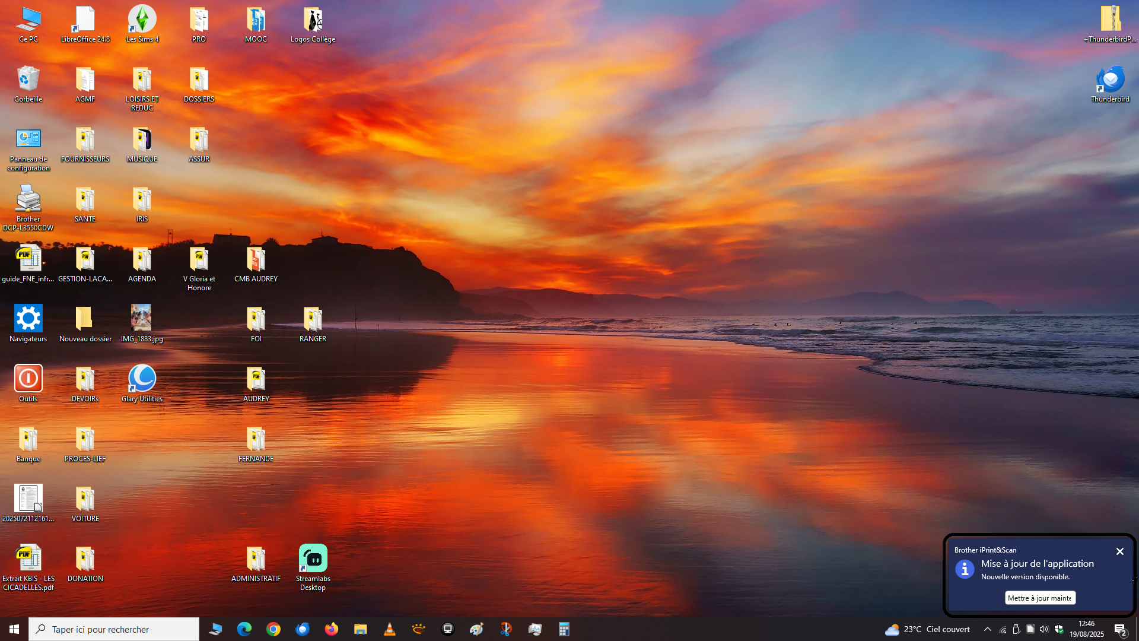
Task: Launch Firefox from the taskbar
Action: pyautogui.click(x=332, y=629)
